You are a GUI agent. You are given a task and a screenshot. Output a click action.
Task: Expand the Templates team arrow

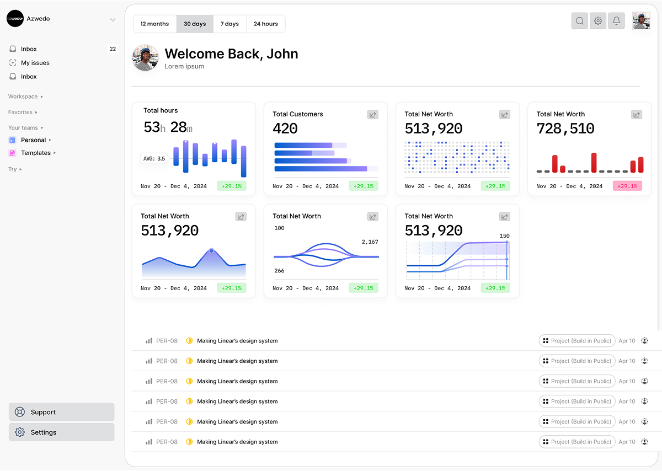pos(55,153)
